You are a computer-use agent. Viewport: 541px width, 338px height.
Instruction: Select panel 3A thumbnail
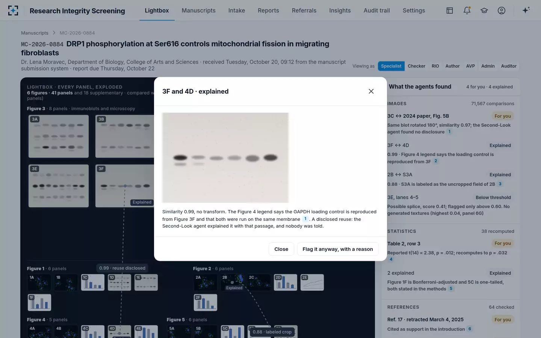tap(59, 136)
